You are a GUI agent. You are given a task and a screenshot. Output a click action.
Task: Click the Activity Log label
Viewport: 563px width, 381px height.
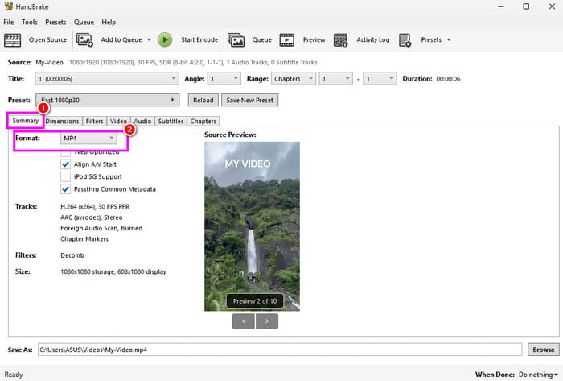point(372,40)
